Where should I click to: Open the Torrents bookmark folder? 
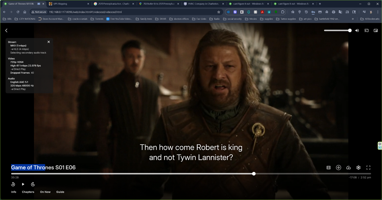(x=97, y=19)
